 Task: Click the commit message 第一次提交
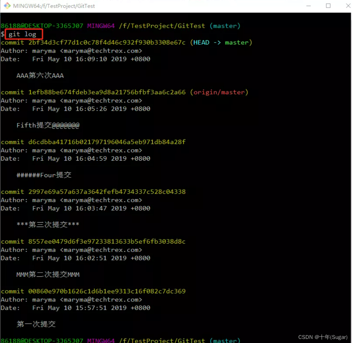[x=36, y=324]
